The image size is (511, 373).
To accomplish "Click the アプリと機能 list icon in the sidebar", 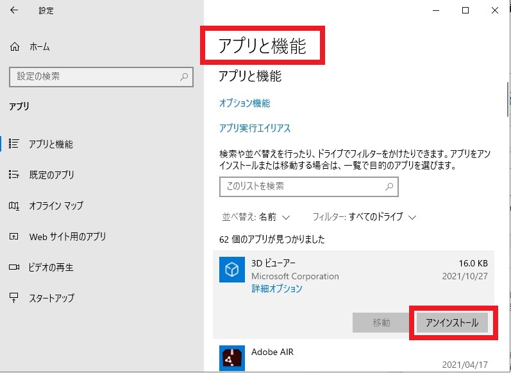I will 14,144.
